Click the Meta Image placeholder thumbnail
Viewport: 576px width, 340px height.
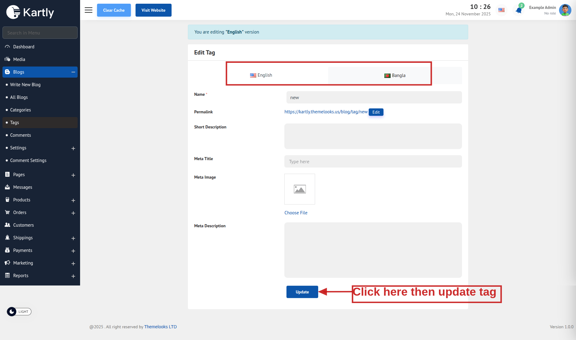[299, 189]
